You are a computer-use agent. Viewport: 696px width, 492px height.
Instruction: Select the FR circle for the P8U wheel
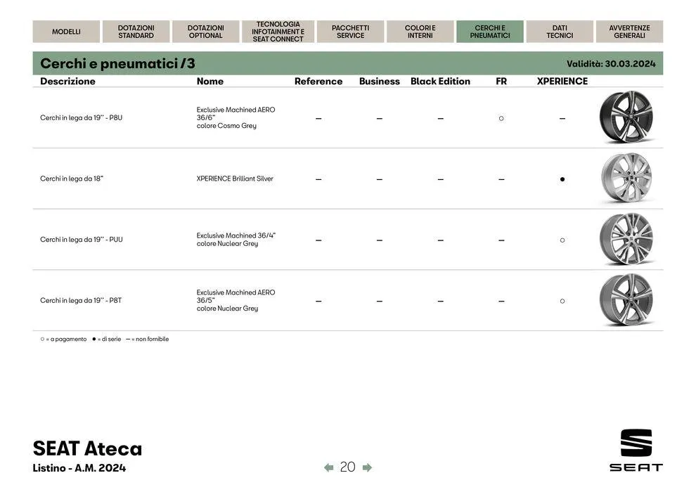(500, 117)
